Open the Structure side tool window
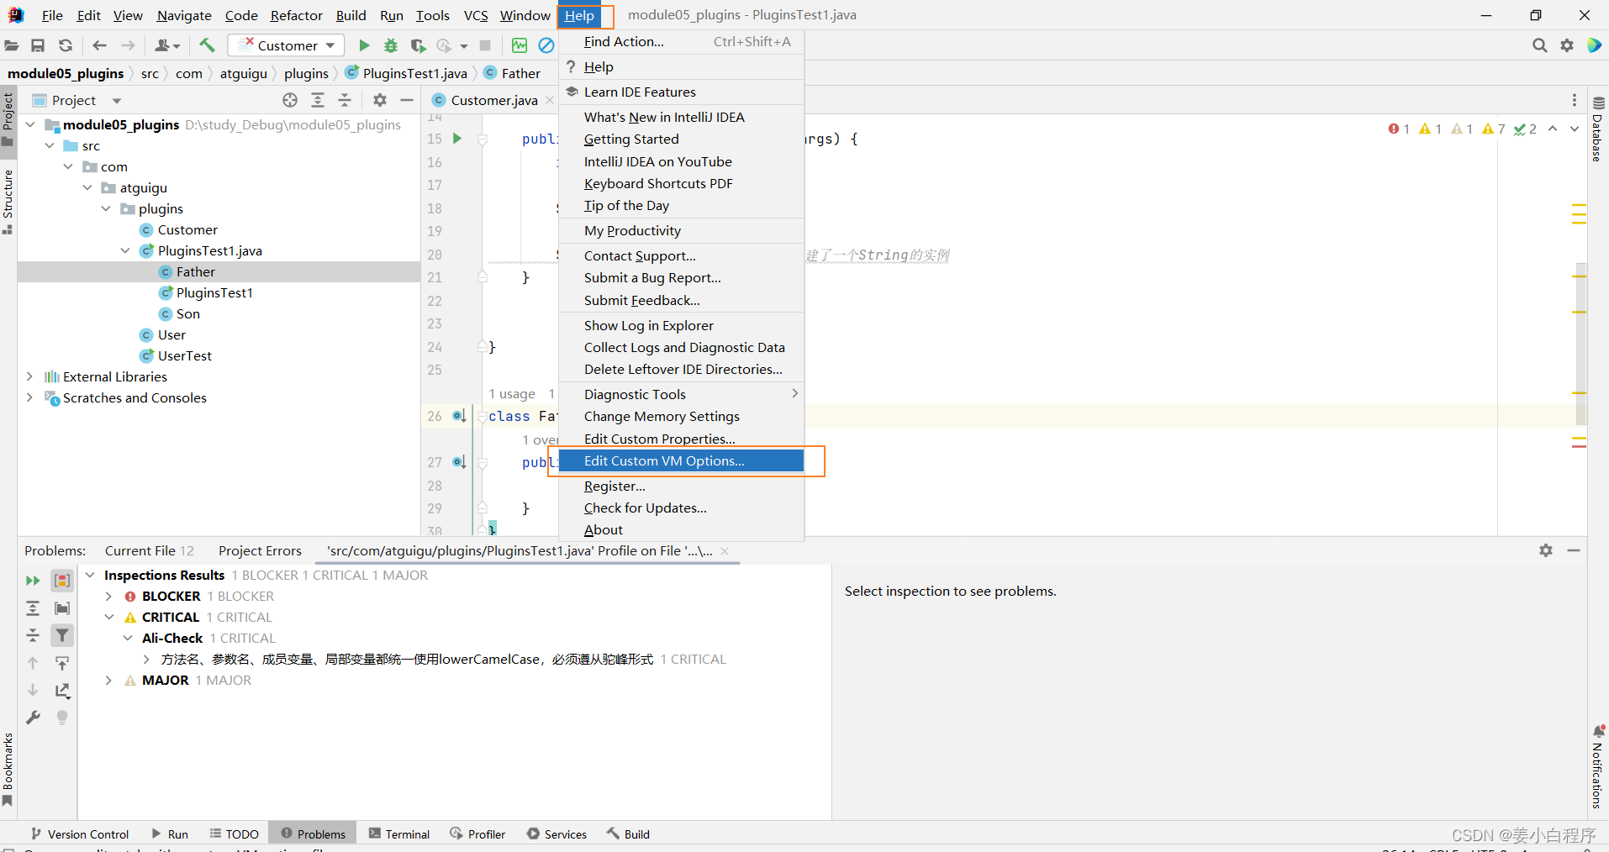The image size is (1609, 852). [x=8, y=202]
